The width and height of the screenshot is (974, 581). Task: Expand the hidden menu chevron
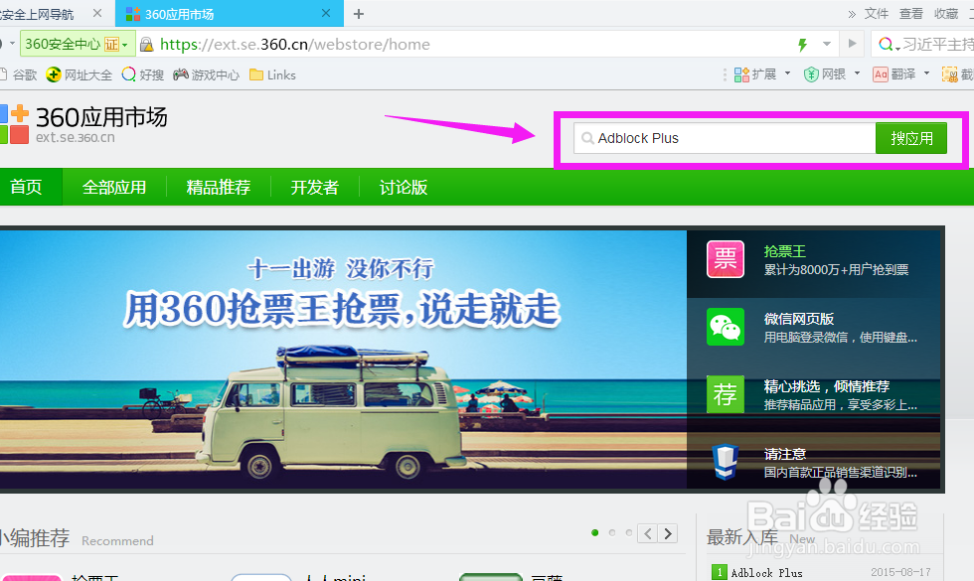coord(853,14)
